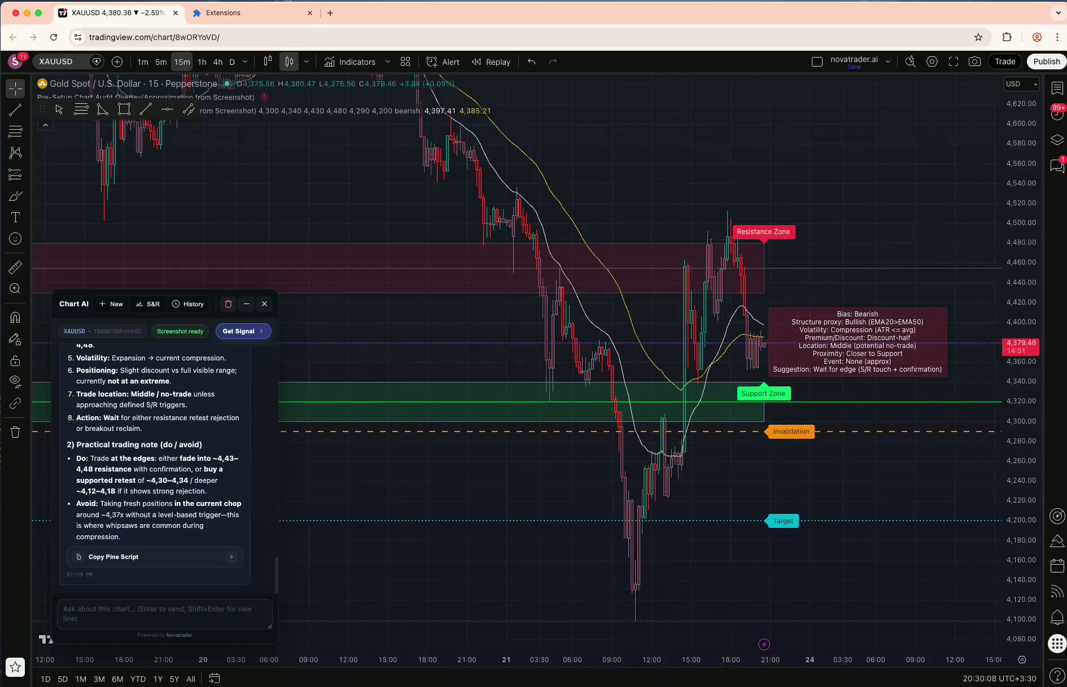Switch to the 1h timeframe
The height and width of the screenshot is (687, 1067).
point(202,62)
